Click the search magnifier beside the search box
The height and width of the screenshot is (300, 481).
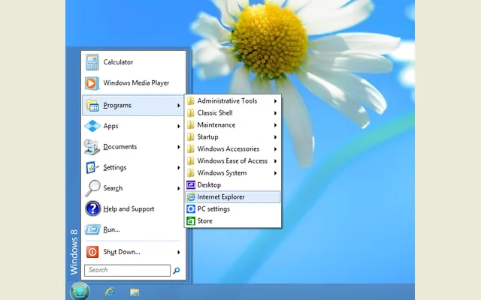pos(177,271)
